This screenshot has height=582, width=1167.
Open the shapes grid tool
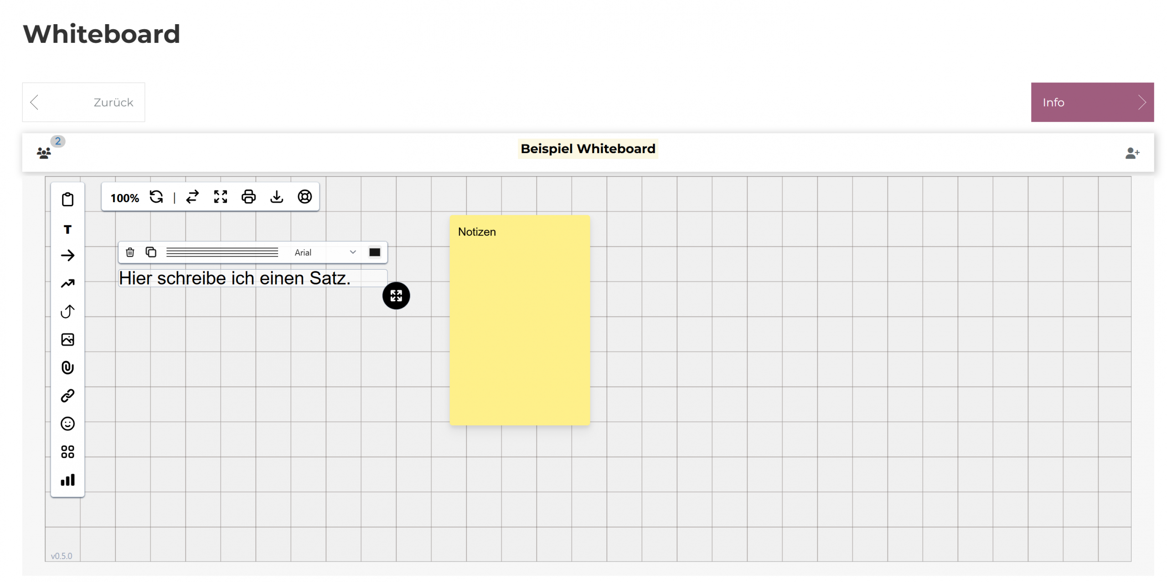tap(67, 451)
